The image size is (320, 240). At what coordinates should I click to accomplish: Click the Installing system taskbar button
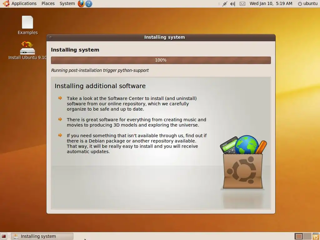(42, 236)
